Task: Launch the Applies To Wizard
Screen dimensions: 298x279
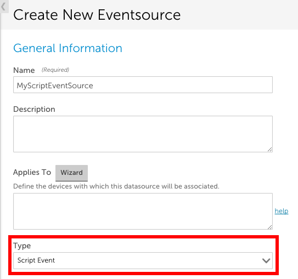Action: pos(72,173)
